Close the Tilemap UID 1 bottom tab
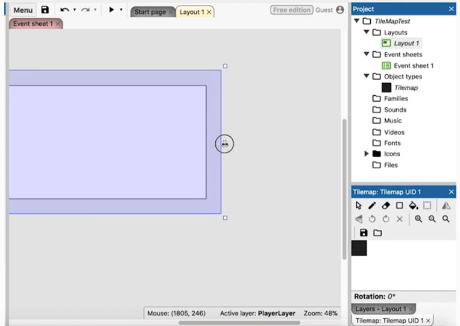This screenshot has height=326, width=460. point(428,321)
